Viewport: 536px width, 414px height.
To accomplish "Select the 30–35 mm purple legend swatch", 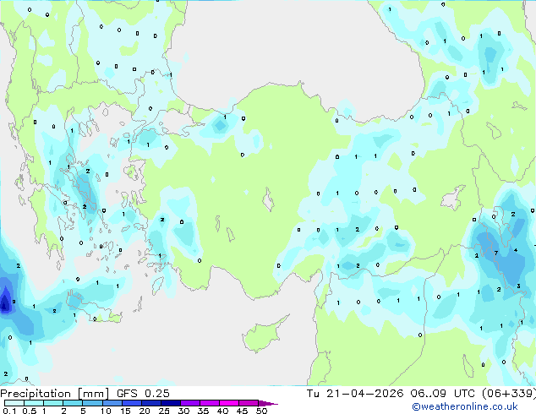I will pyautogui.click(x=190, y=403).
